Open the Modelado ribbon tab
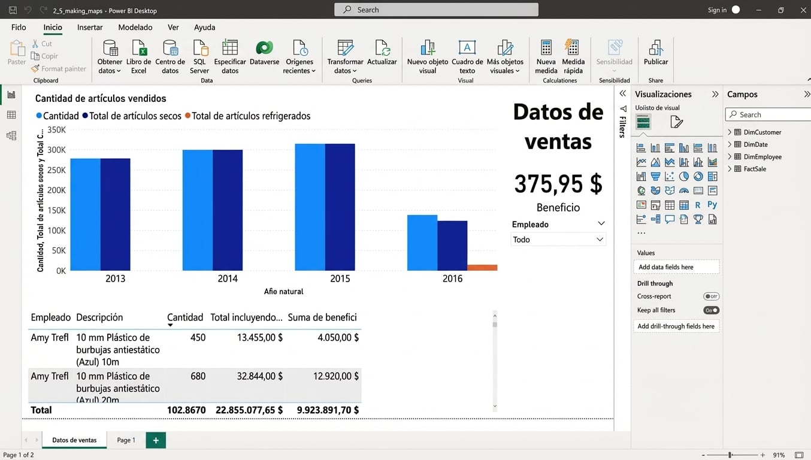The image size is (811, 460). [135, 28]
